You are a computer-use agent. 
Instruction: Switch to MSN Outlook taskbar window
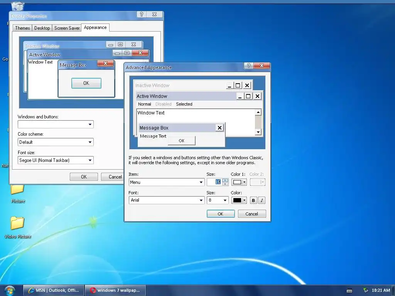pos(54,290)
